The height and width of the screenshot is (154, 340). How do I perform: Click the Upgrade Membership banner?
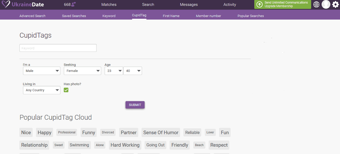tap(283, 4)
